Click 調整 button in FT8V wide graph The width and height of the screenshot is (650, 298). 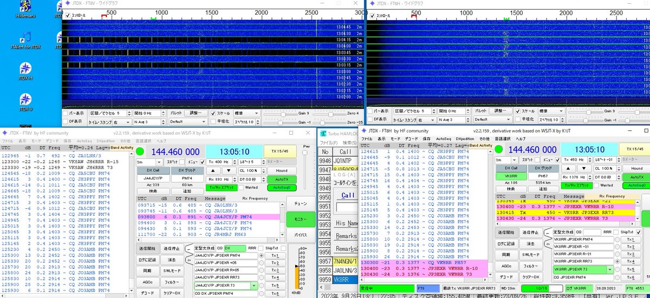(196, 114)
